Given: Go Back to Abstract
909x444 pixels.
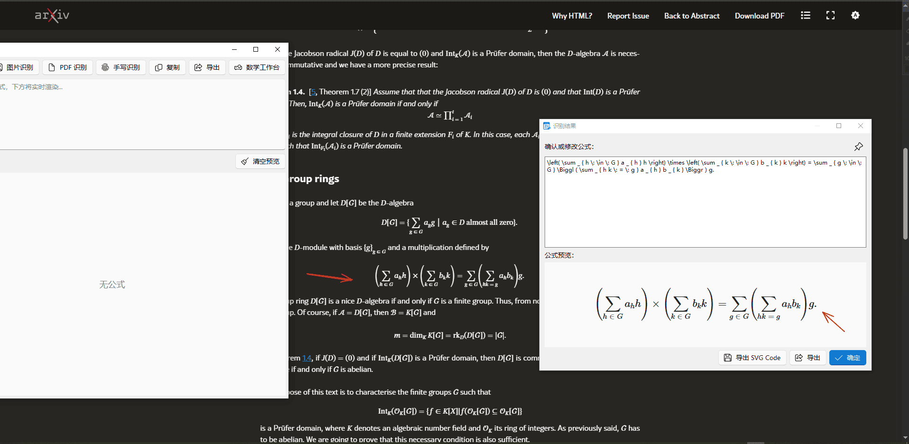Looking at the screenshot, I should pos(692,16).
